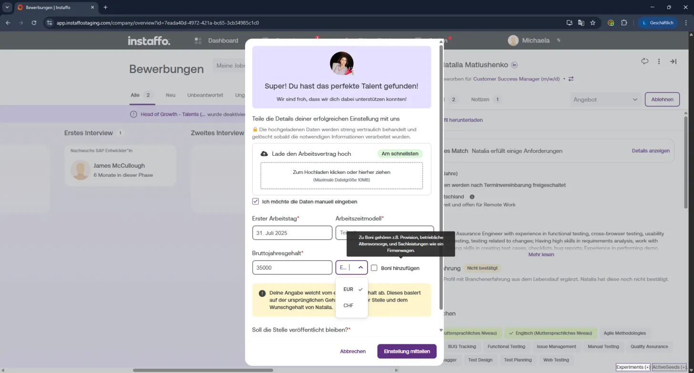Reload the page with browser refresh button

(34, 22)
